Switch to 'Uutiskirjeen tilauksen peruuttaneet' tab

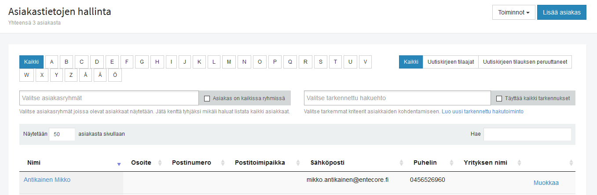pyautogui.click(x=525, y=62)
